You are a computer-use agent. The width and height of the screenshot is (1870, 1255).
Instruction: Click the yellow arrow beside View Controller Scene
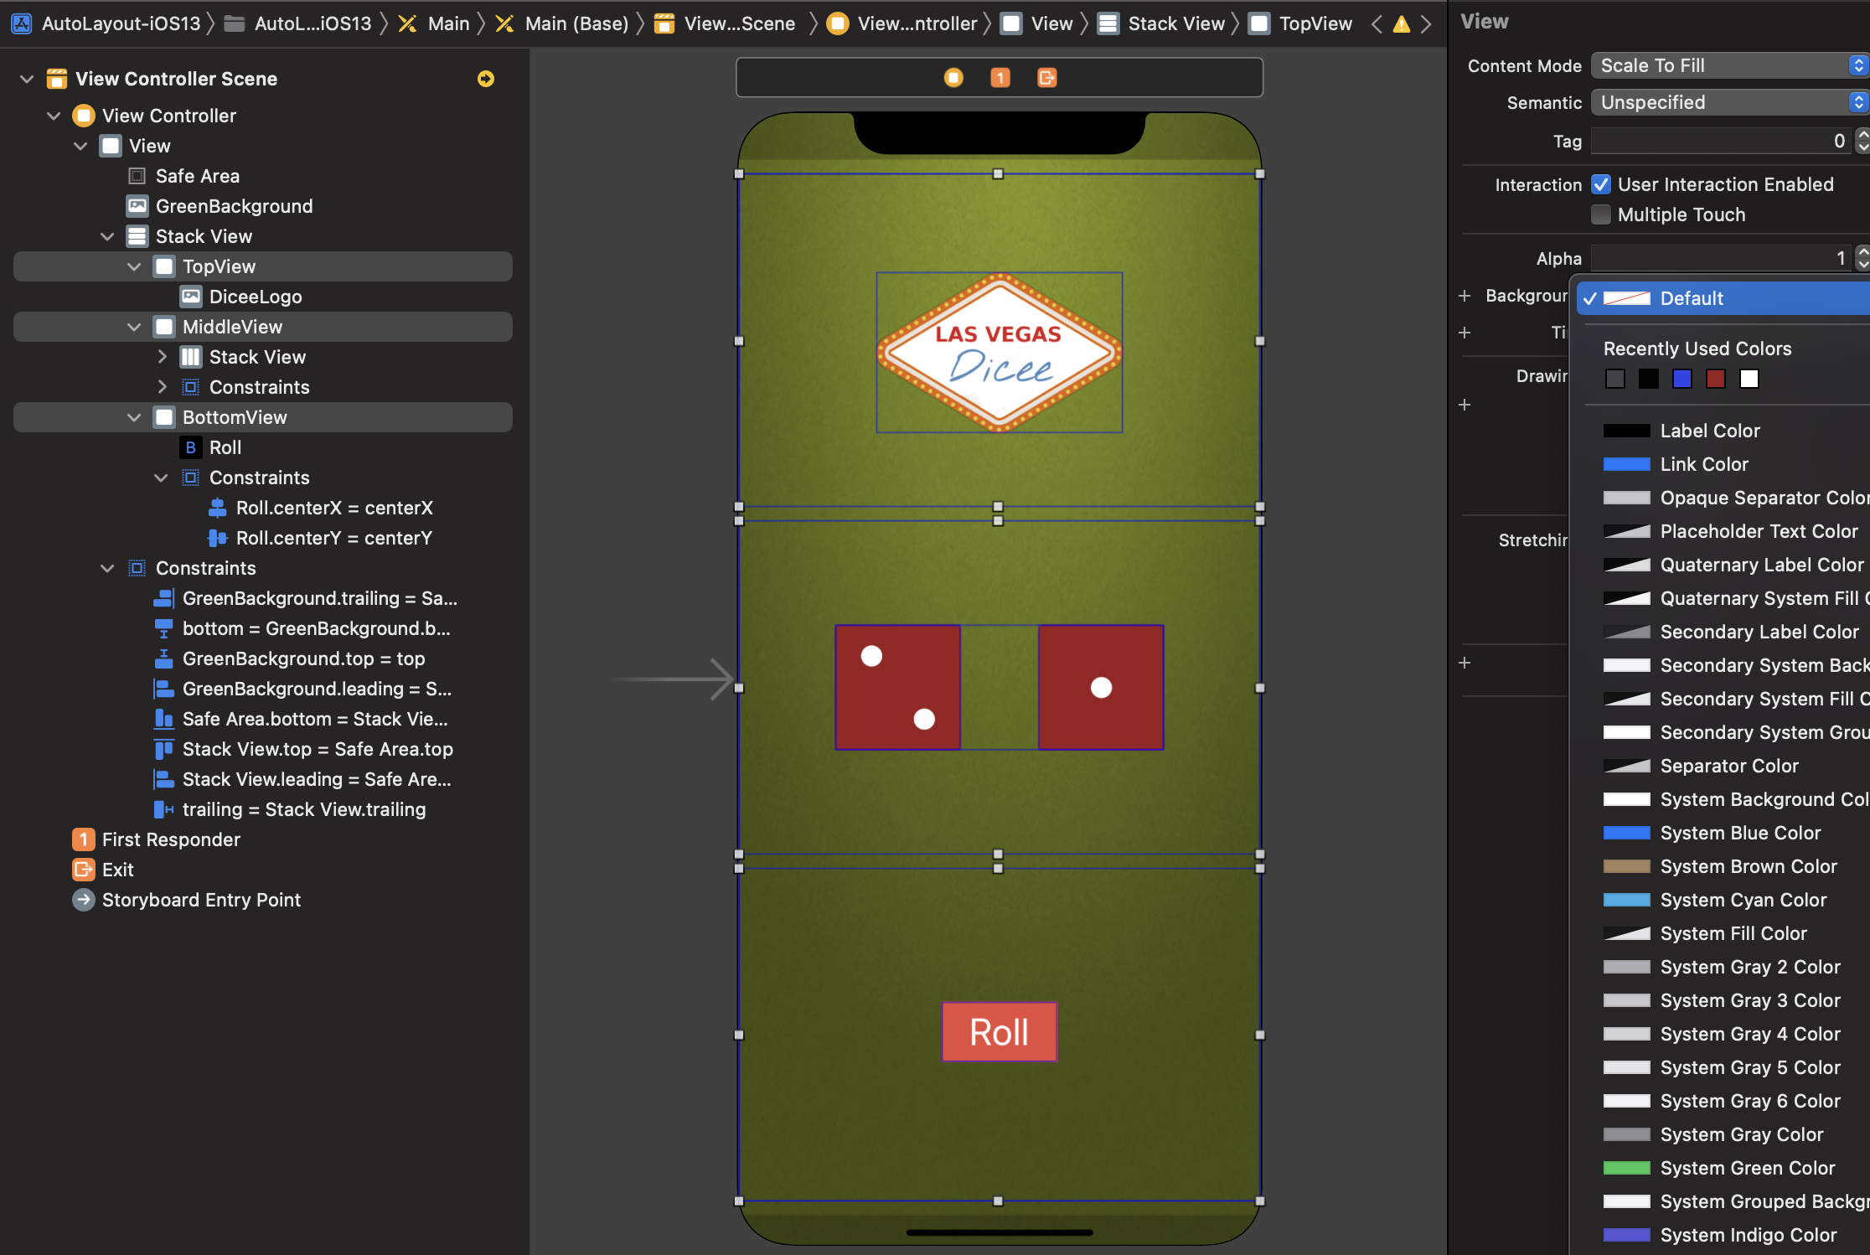tap(486, 79)
